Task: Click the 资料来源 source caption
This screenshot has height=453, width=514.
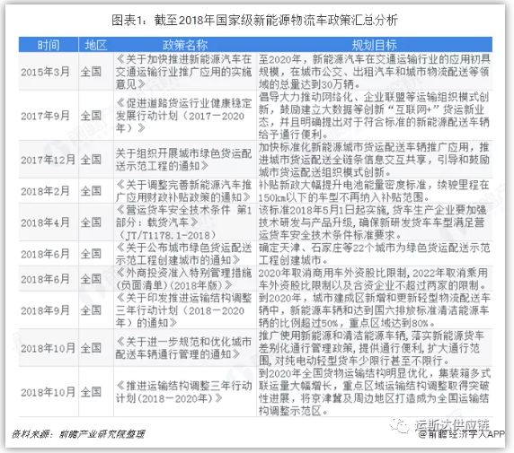Action: click(78, 434)
